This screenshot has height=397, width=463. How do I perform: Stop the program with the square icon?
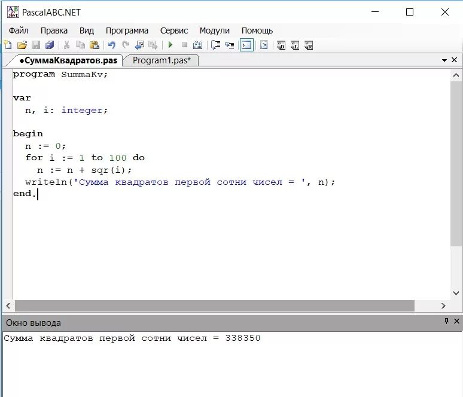coord(185,45)
